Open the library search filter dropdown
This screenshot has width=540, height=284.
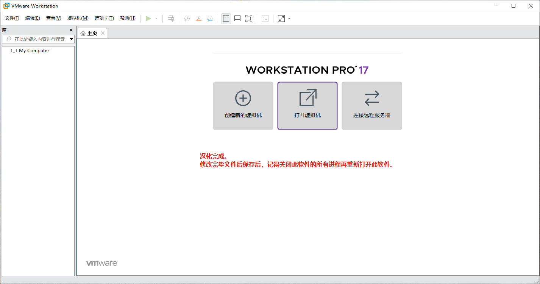point(72,39)
